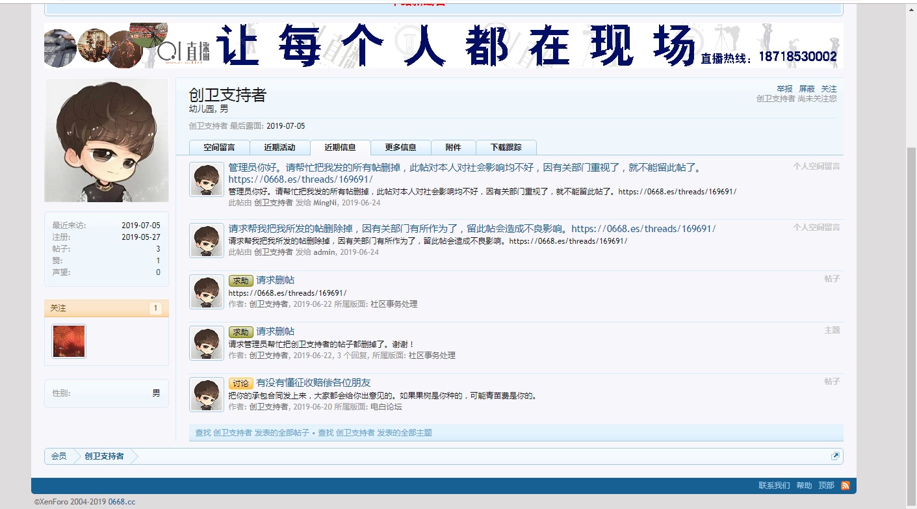This screenshot has height=509, width=917.
Task: Switch to the 空间留言 tab
Action: pos(218,147)
